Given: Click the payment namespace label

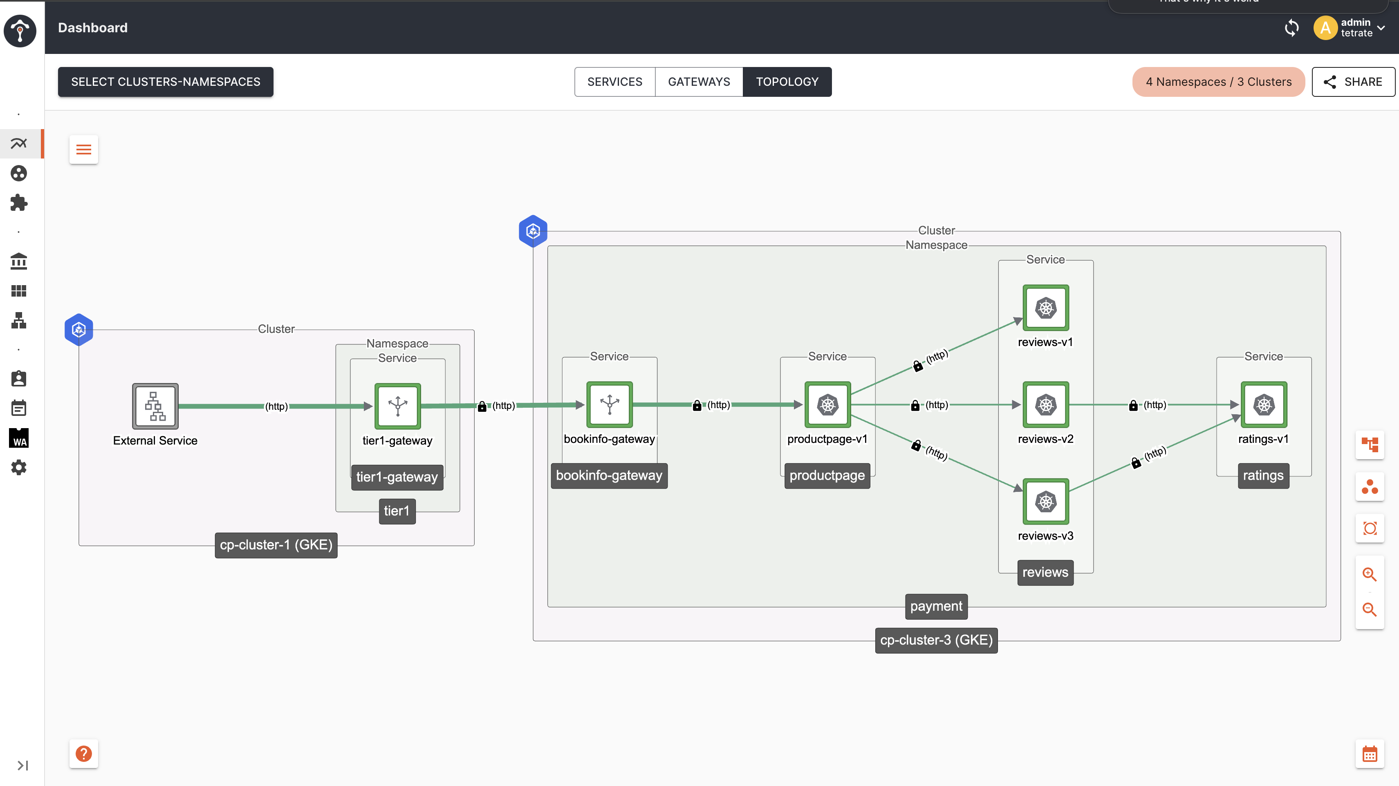Looking at the screenshot, I should (x=936, y=606).
